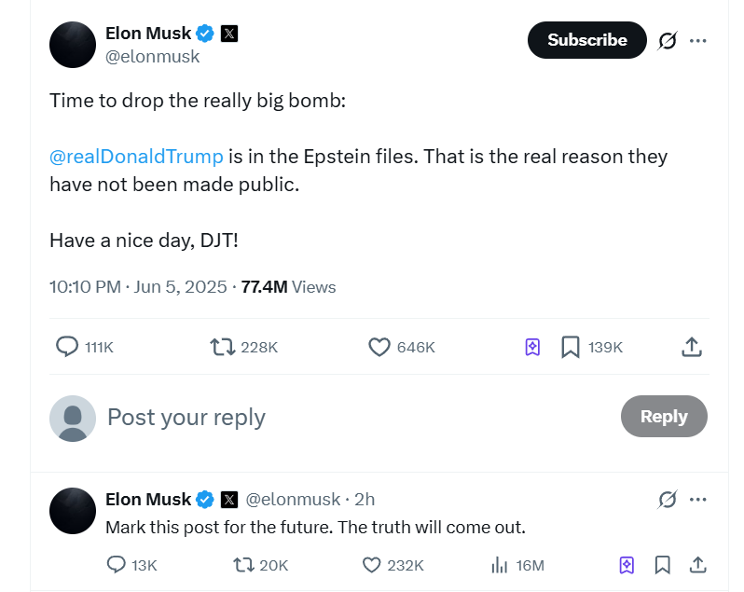View analytics showing 16M views on reply
The height and width of the screenshot is (592, 744).
[x=500, y=564]
